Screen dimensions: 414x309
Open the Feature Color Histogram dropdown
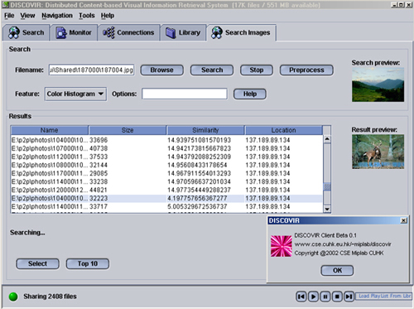pos(75,94)
